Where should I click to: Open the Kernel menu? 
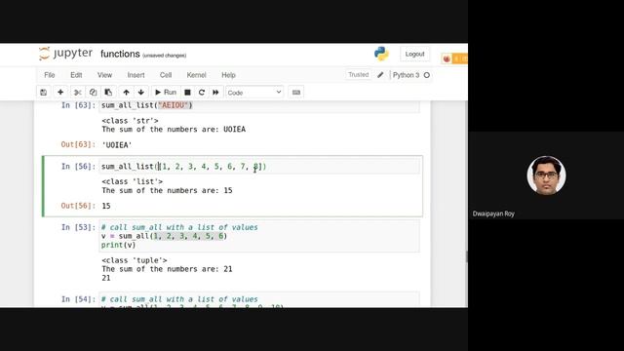coord(196,75)
